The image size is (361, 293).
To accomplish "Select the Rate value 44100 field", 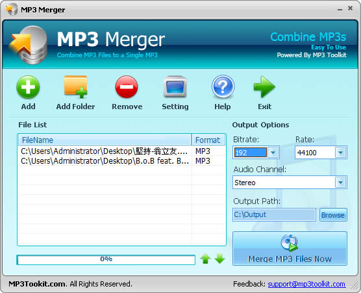I will 316,153.
